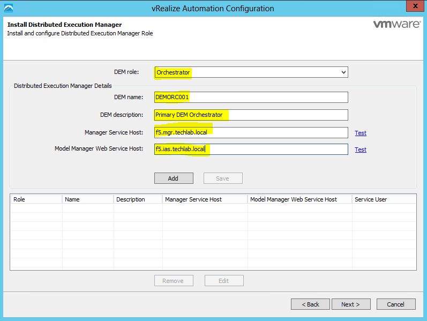The image size is (427, 321).
Task: Cancel the configuration wizard
Action: [396, 304]
